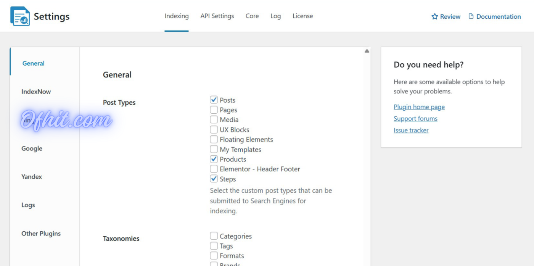
Task: Enable the Pages post type checkbox
Action: click(x=214, y=110)
